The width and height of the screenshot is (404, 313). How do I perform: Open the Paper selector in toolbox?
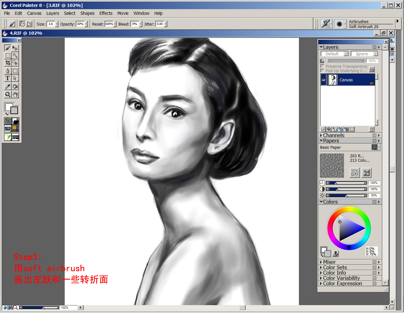8,121
